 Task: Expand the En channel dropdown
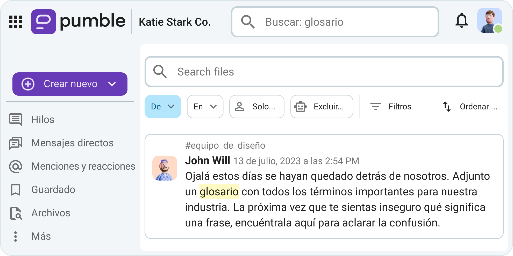coord(205,107)
